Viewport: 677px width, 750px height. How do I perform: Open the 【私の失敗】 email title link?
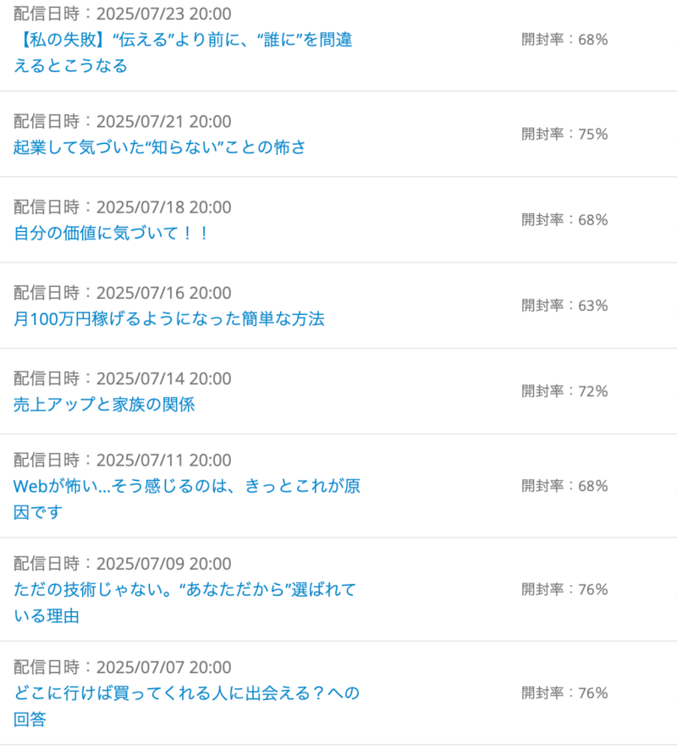pyautogui.click(x=183, y=52)
